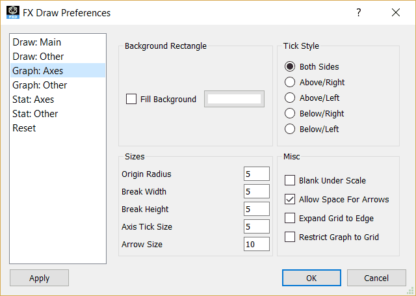Viewport: 416px width, 296px height.
Task: Select the Below/Right tick style
Action: tap(290, 114)
